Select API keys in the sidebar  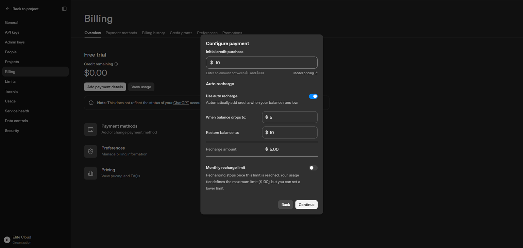click(x=35, y=32)
